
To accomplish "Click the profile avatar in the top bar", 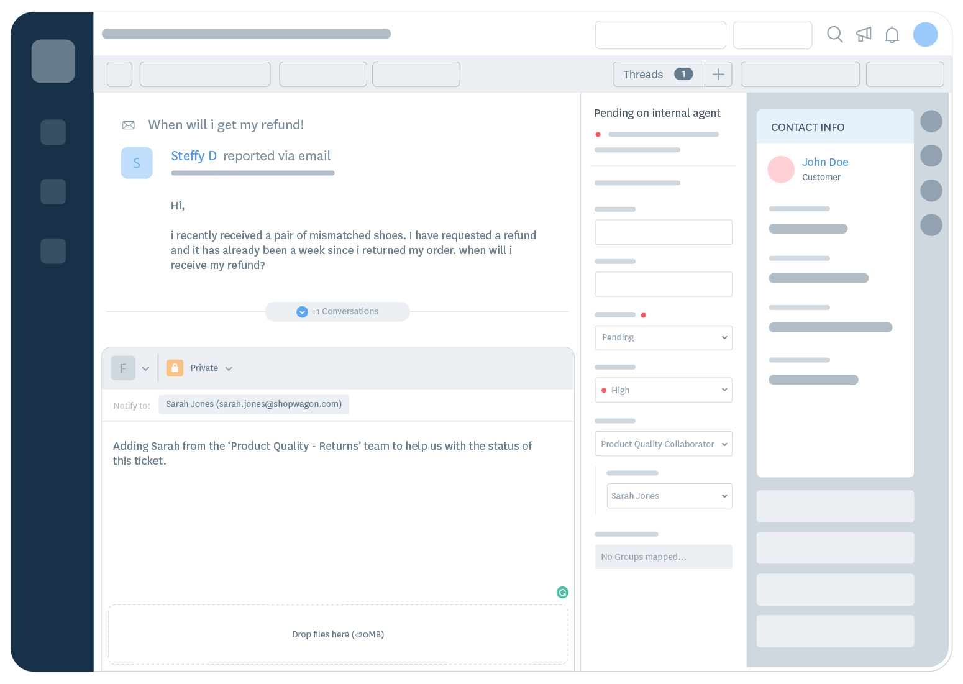I will click(x=925, y=35).
